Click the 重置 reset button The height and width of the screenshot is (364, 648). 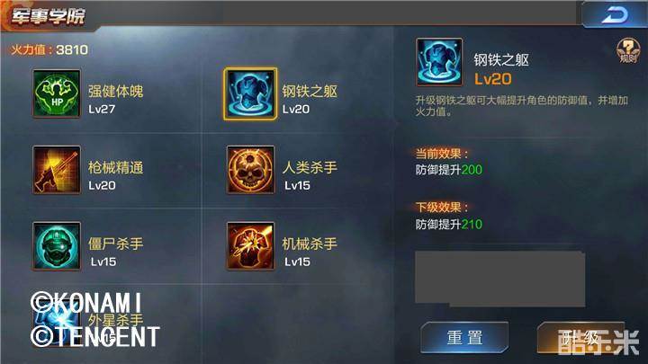click(464, 338)
